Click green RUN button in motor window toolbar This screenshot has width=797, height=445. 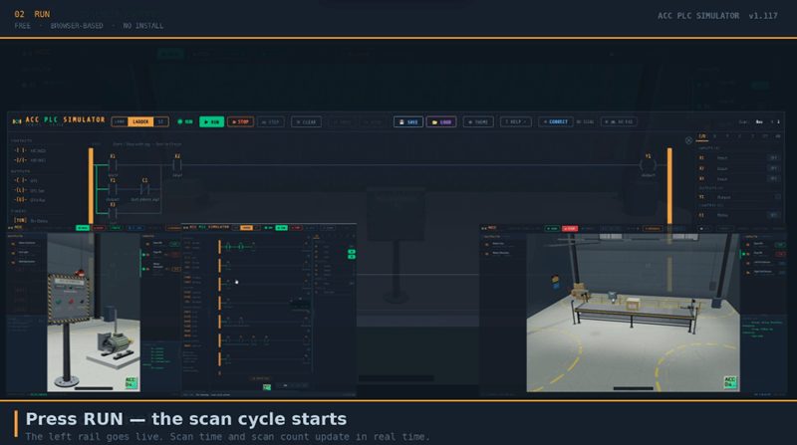83,228
